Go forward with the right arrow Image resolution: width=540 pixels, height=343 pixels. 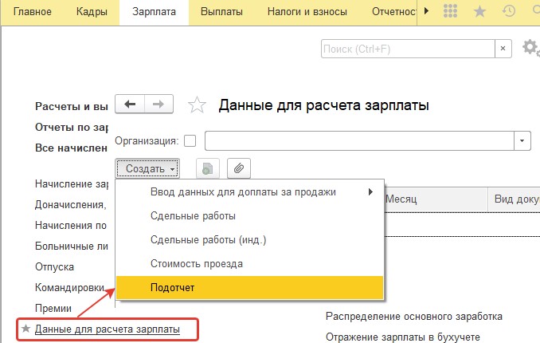pos(158,104)
